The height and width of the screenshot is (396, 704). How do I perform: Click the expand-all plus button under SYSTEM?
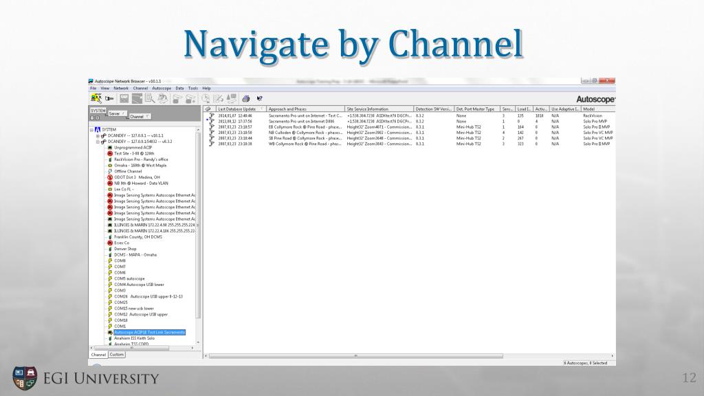pyautogui.click(x=98, y=118)
